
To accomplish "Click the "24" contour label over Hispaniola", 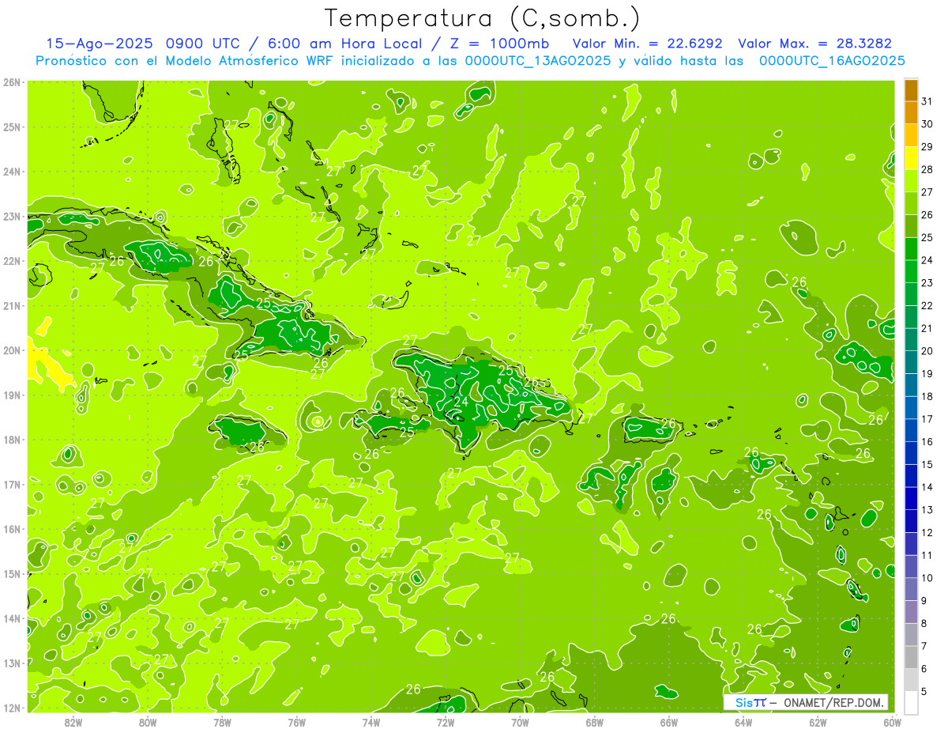I will click(x=461, y=402).
